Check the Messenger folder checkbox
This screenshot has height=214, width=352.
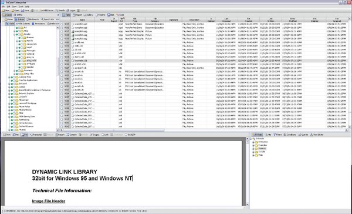14,100
